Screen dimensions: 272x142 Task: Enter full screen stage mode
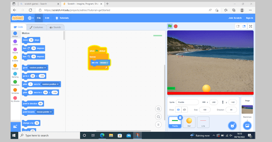coord(251,26)
